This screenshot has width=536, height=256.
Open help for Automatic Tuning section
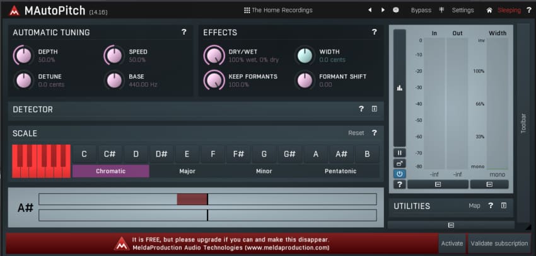coord(184,32)
